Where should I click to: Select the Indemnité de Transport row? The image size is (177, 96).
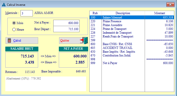pos(132,33)
